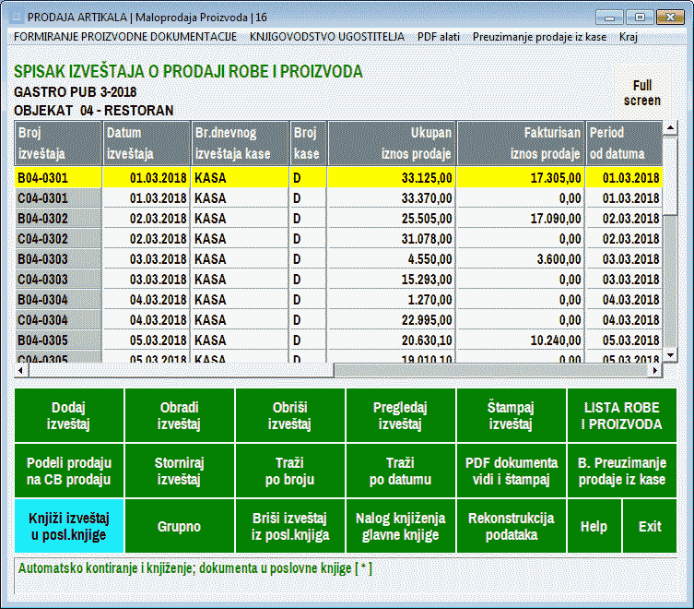This screenshot has height=609, width=694.
Task: Select report row B04-0304
Action: (x=338, y=300)
